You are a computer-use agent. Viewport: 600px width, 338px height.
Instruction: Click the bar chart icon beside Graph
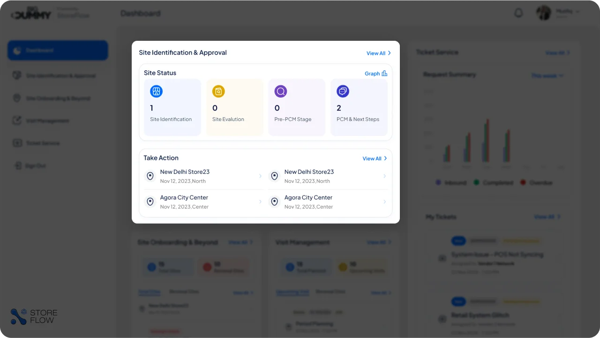384,73
